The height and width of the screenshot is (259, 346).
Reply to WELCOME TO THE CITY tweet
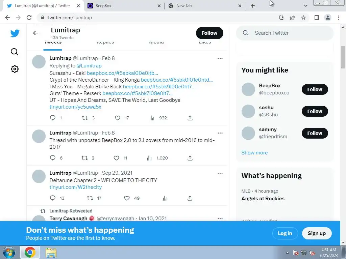[x=52, y=198]
